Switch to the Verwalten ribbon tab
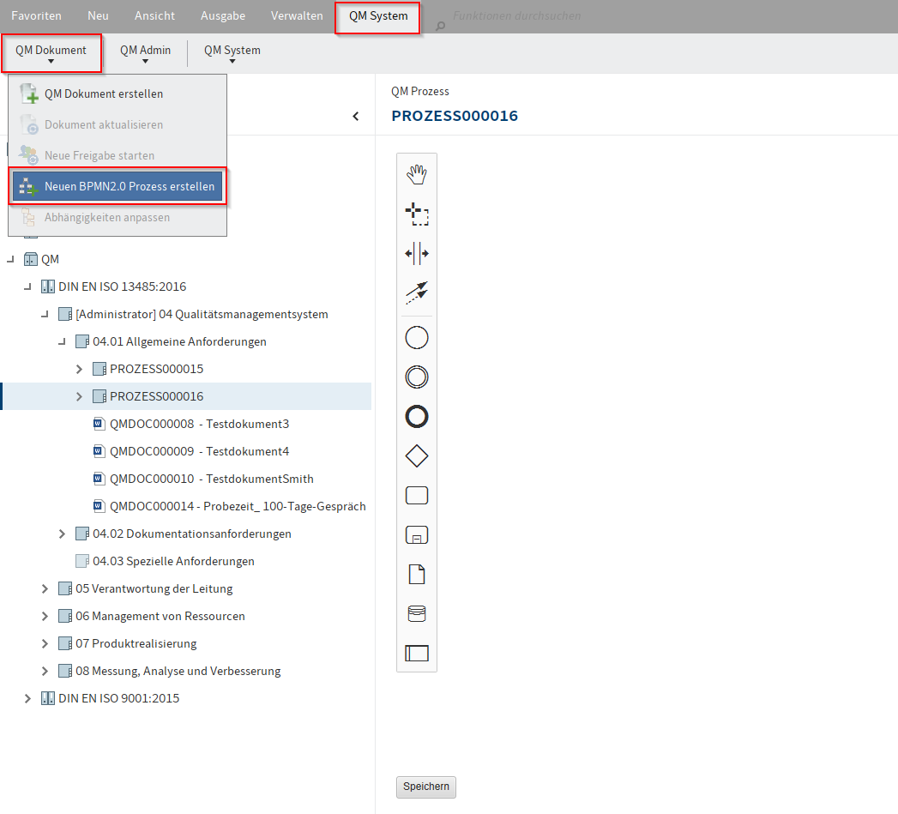Screen dimensions: 898x814 click(297, 16)
